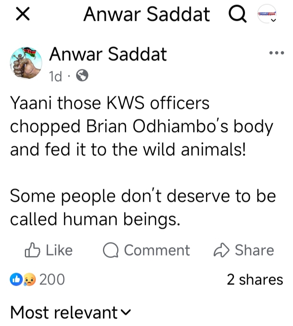View the sad reaction emoji

click(29, 280)
